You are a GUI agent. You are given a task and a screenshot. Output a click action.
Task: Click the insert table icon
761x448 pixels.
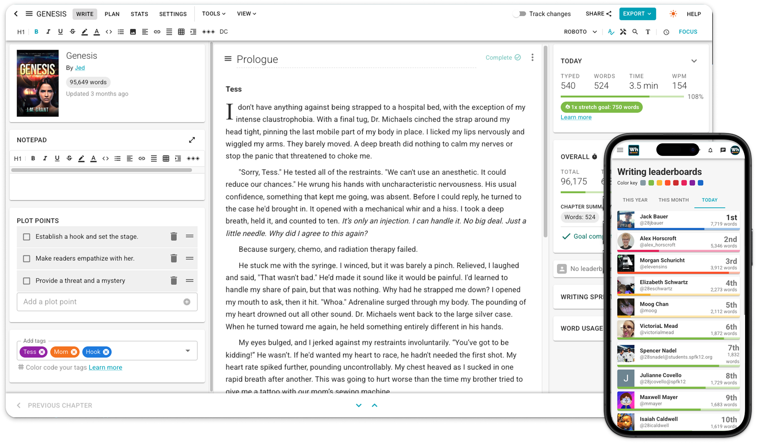[181, 31]
